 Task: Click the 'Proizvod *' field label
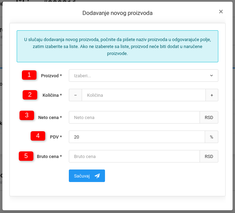[51, 76]
